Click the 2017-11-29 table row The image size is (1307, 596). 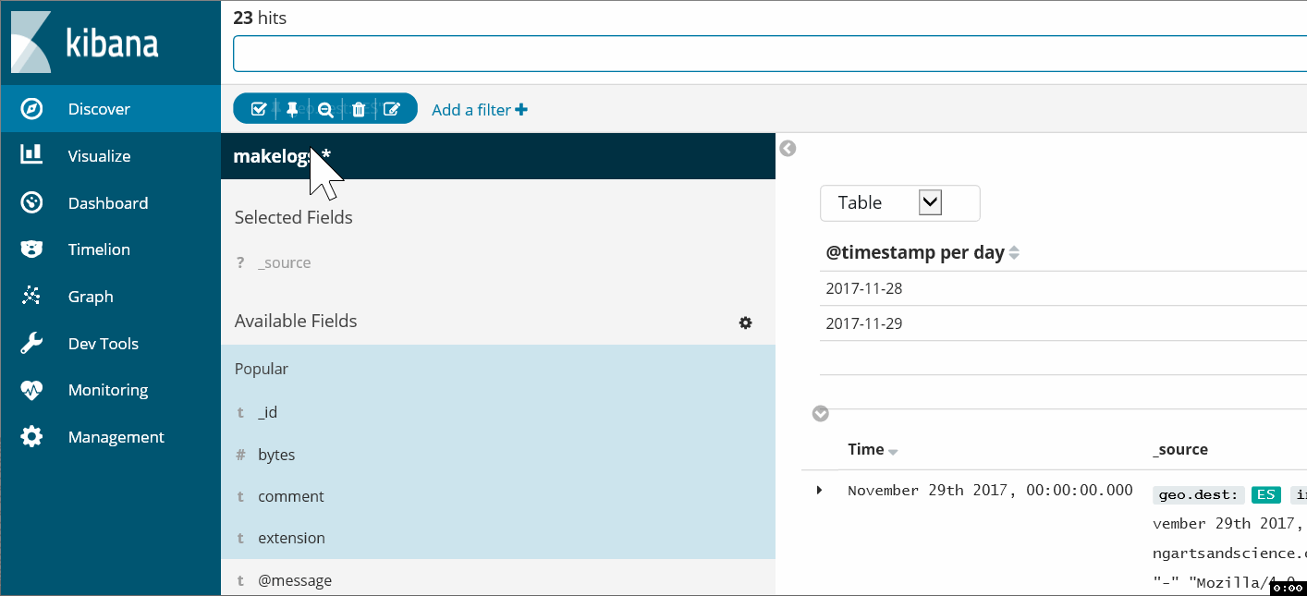[1063, 323]
